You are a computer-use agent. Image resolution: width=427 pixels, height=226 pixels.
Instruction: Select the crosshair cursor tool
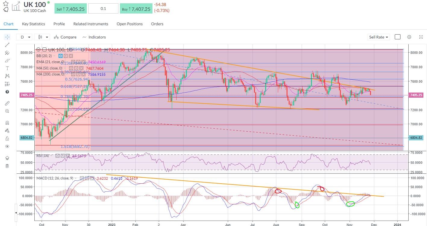point(7,37)
